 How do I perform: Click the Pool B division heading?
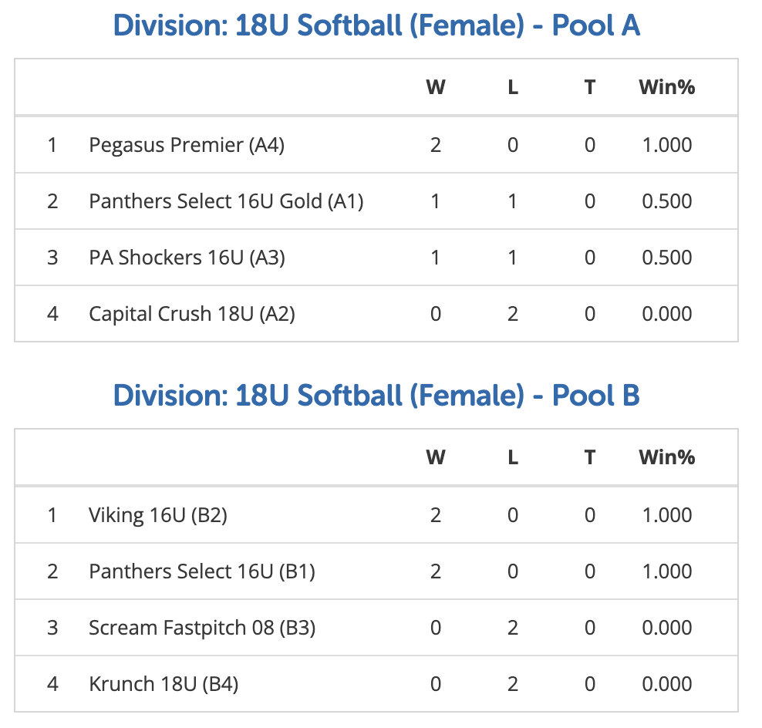376,396
